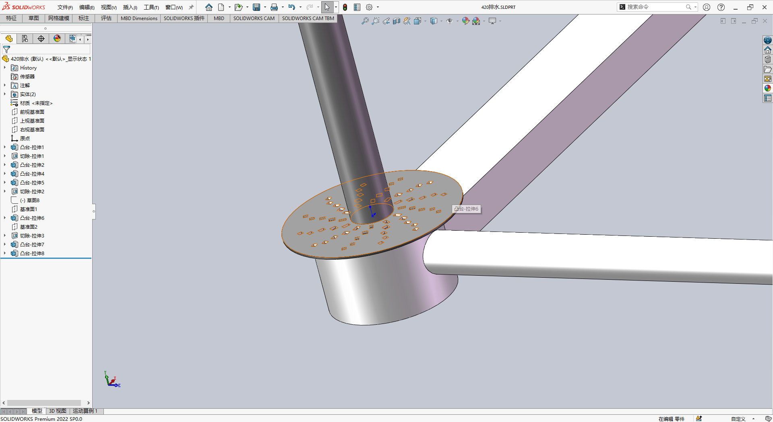Viewport: 773px width, 422px height.
Task: Switch to the DimXpertManager crosshair tab
Action: (41, 39)
